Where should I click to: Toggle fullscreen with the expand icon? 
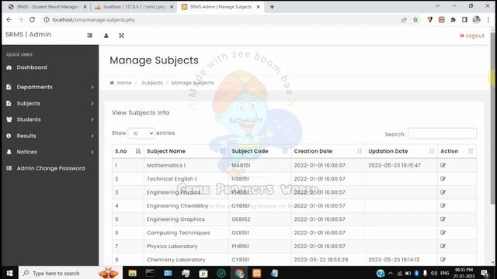(x=121, y=36)
